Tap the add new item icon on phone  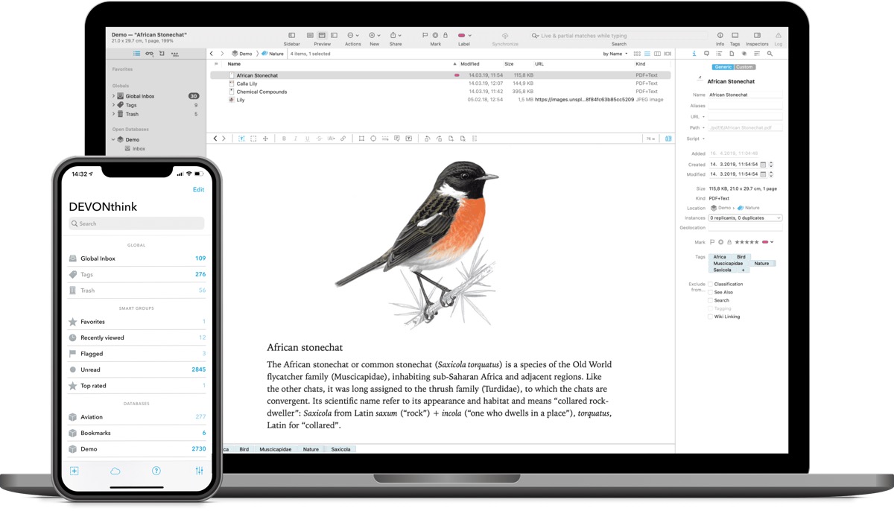coord(74,471)
